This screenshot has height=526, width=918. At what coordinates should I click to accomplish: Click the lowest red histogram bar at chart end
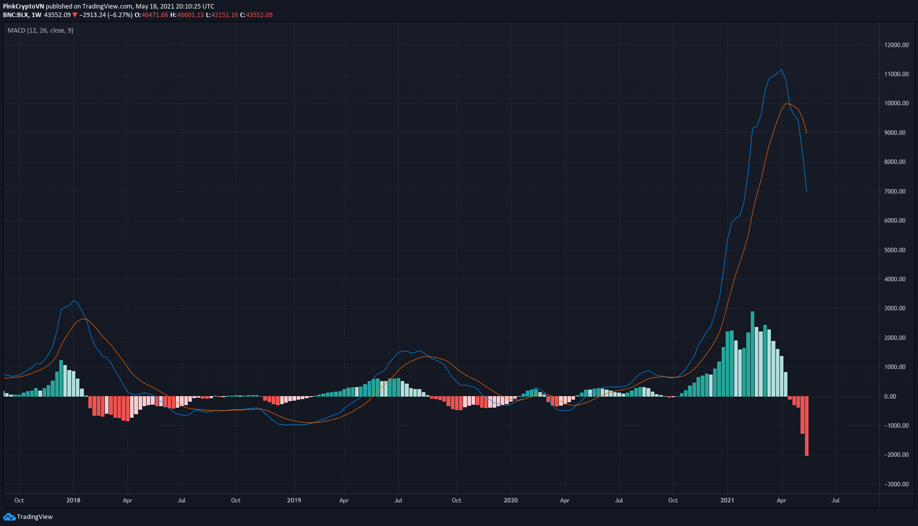point(807,426)
